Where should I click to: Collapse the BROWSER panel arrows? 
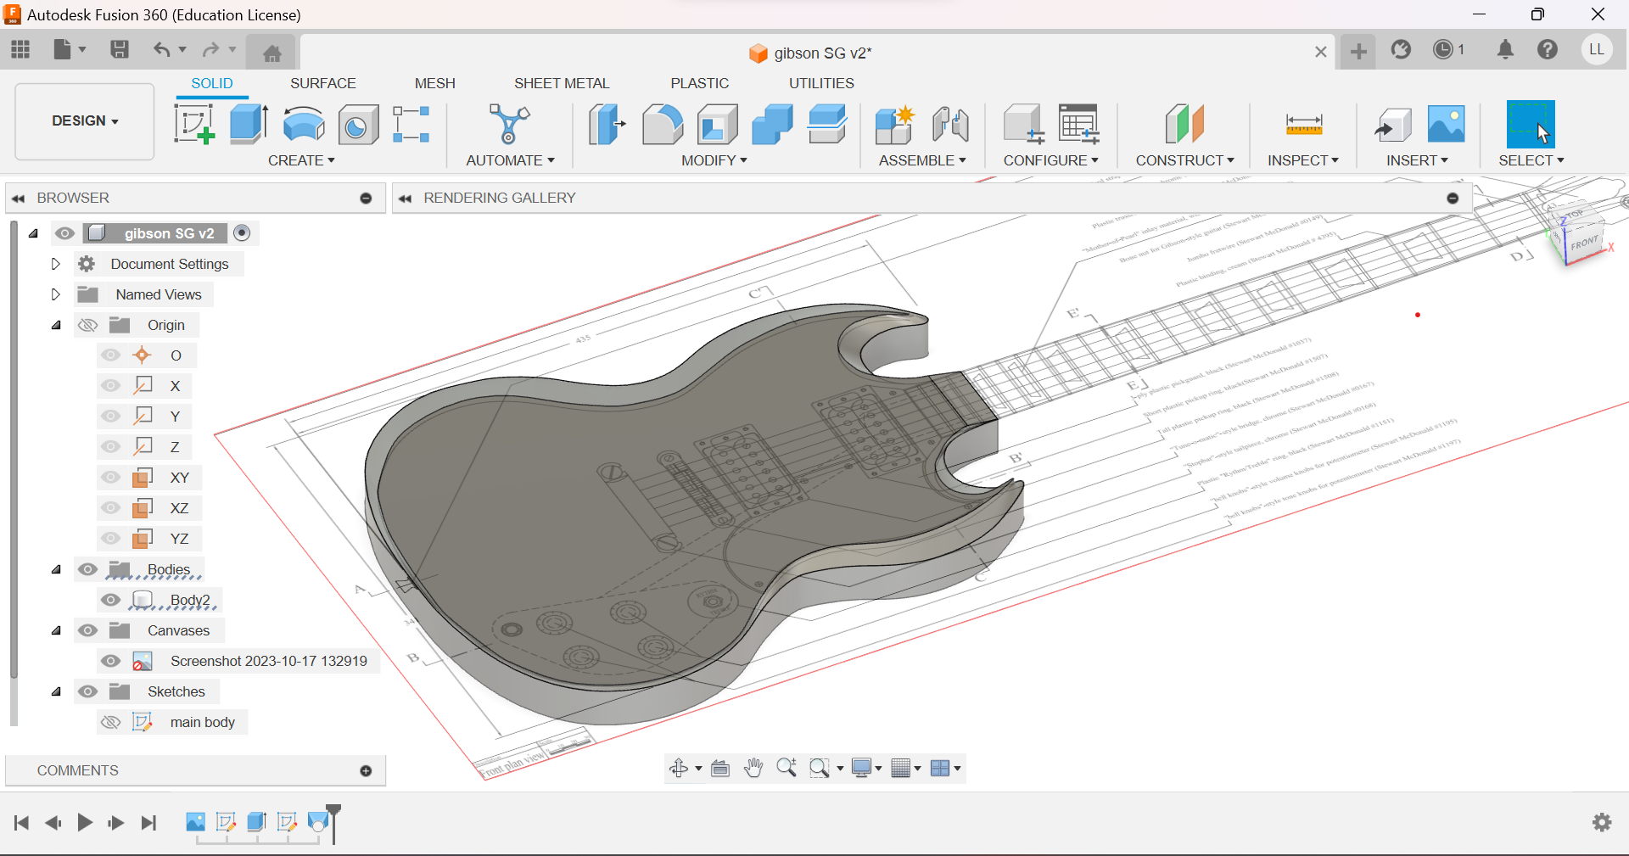pos(18,199)
